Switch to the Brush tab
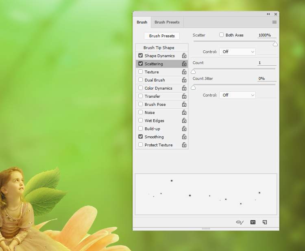The width and height of the screenshot is (305, 251). (x=142, y=22)
